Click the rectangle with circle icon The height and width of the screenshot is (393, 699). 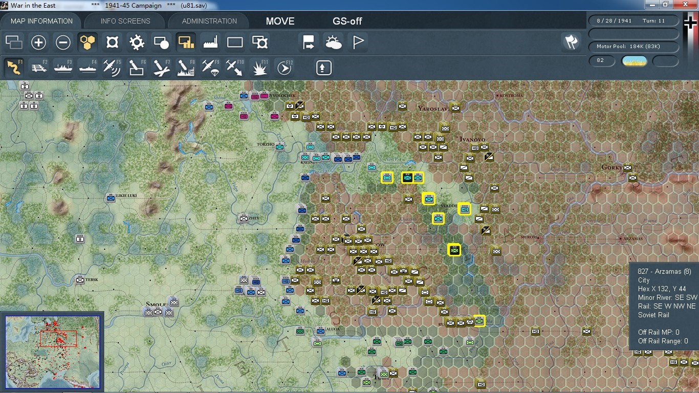(x=161, y=42)
